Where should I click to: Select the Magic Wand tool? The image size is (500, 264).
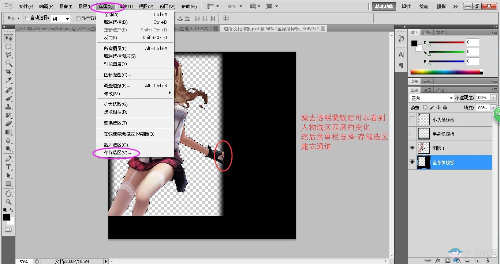[x=8, y=63]
